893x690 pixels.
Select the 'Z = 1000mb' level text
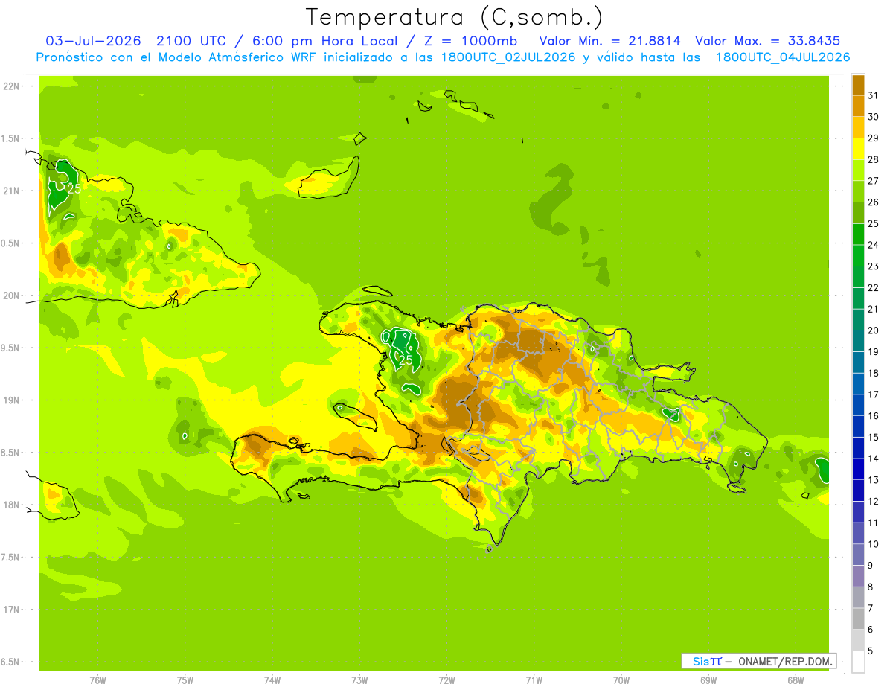(472, 41)
